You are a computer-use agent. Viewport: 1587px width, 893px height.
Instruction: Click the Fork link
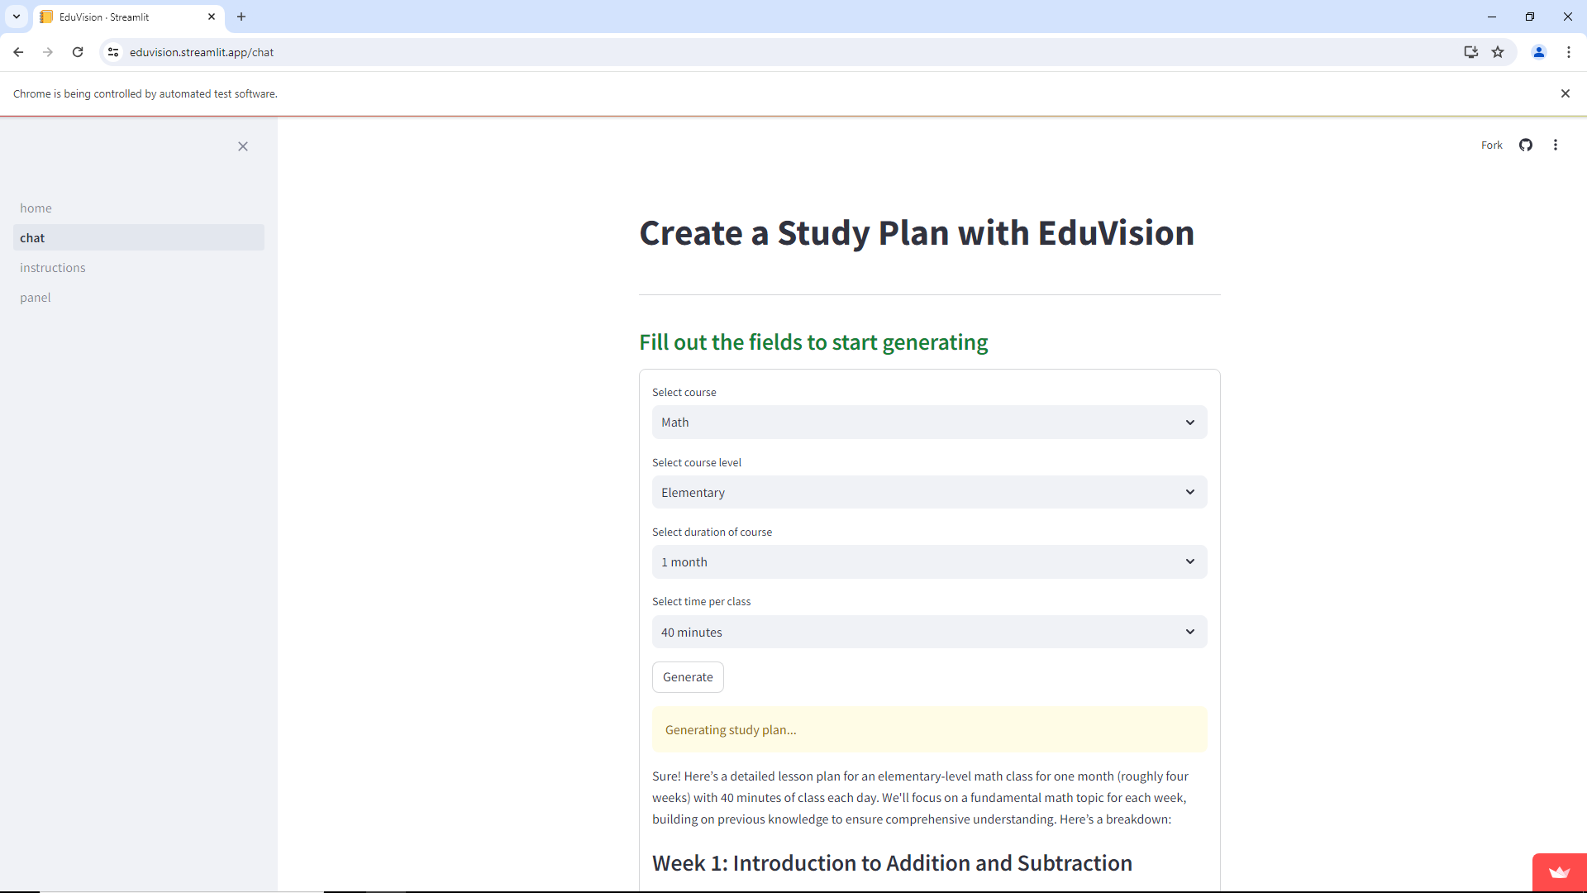pos(1491,145)
